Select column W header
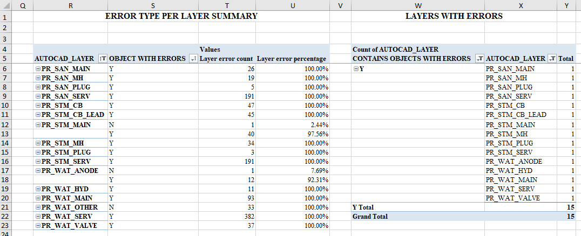The width and height of the screenshot is (581, 236). coord(418,5)
